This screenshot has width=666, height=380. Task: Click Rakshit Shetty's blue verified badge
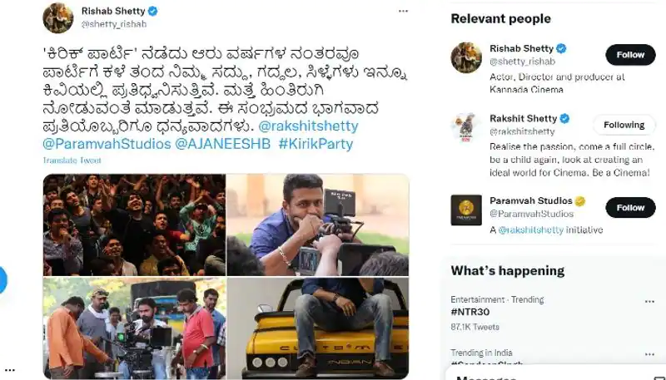click(564, 119)
